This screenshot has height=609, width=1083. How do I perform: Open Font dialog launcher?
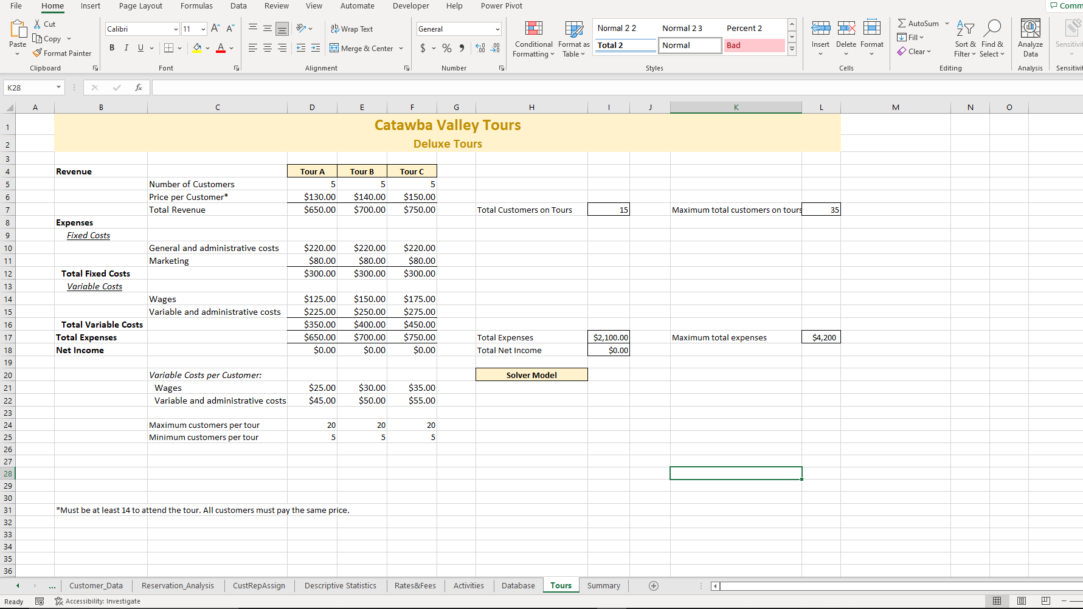pyautogui.click(x=237, y=68)
